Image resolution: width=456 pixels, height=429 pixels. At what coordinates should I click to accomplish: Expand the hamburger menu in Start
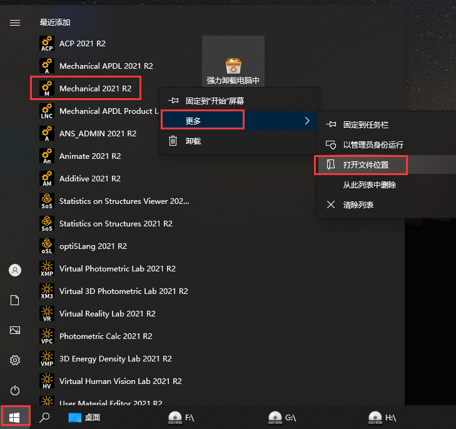click(x=15, y=23)
